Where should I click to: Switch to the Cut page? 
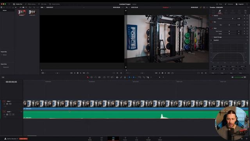pos(102,138)
